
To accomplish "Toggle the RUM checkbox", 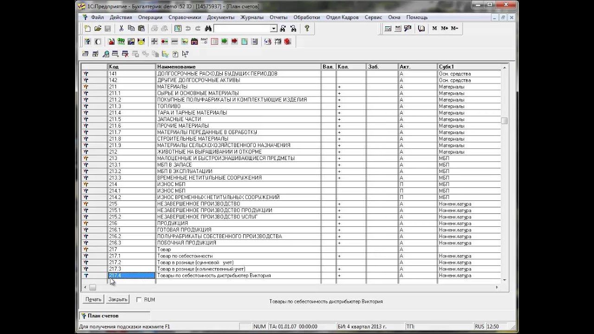I will tap(139, 300).
